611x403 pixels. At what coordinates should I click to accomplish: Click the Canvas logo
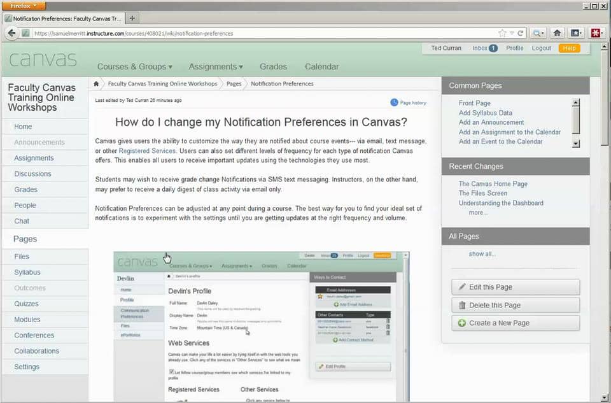[x=43, y=60]
